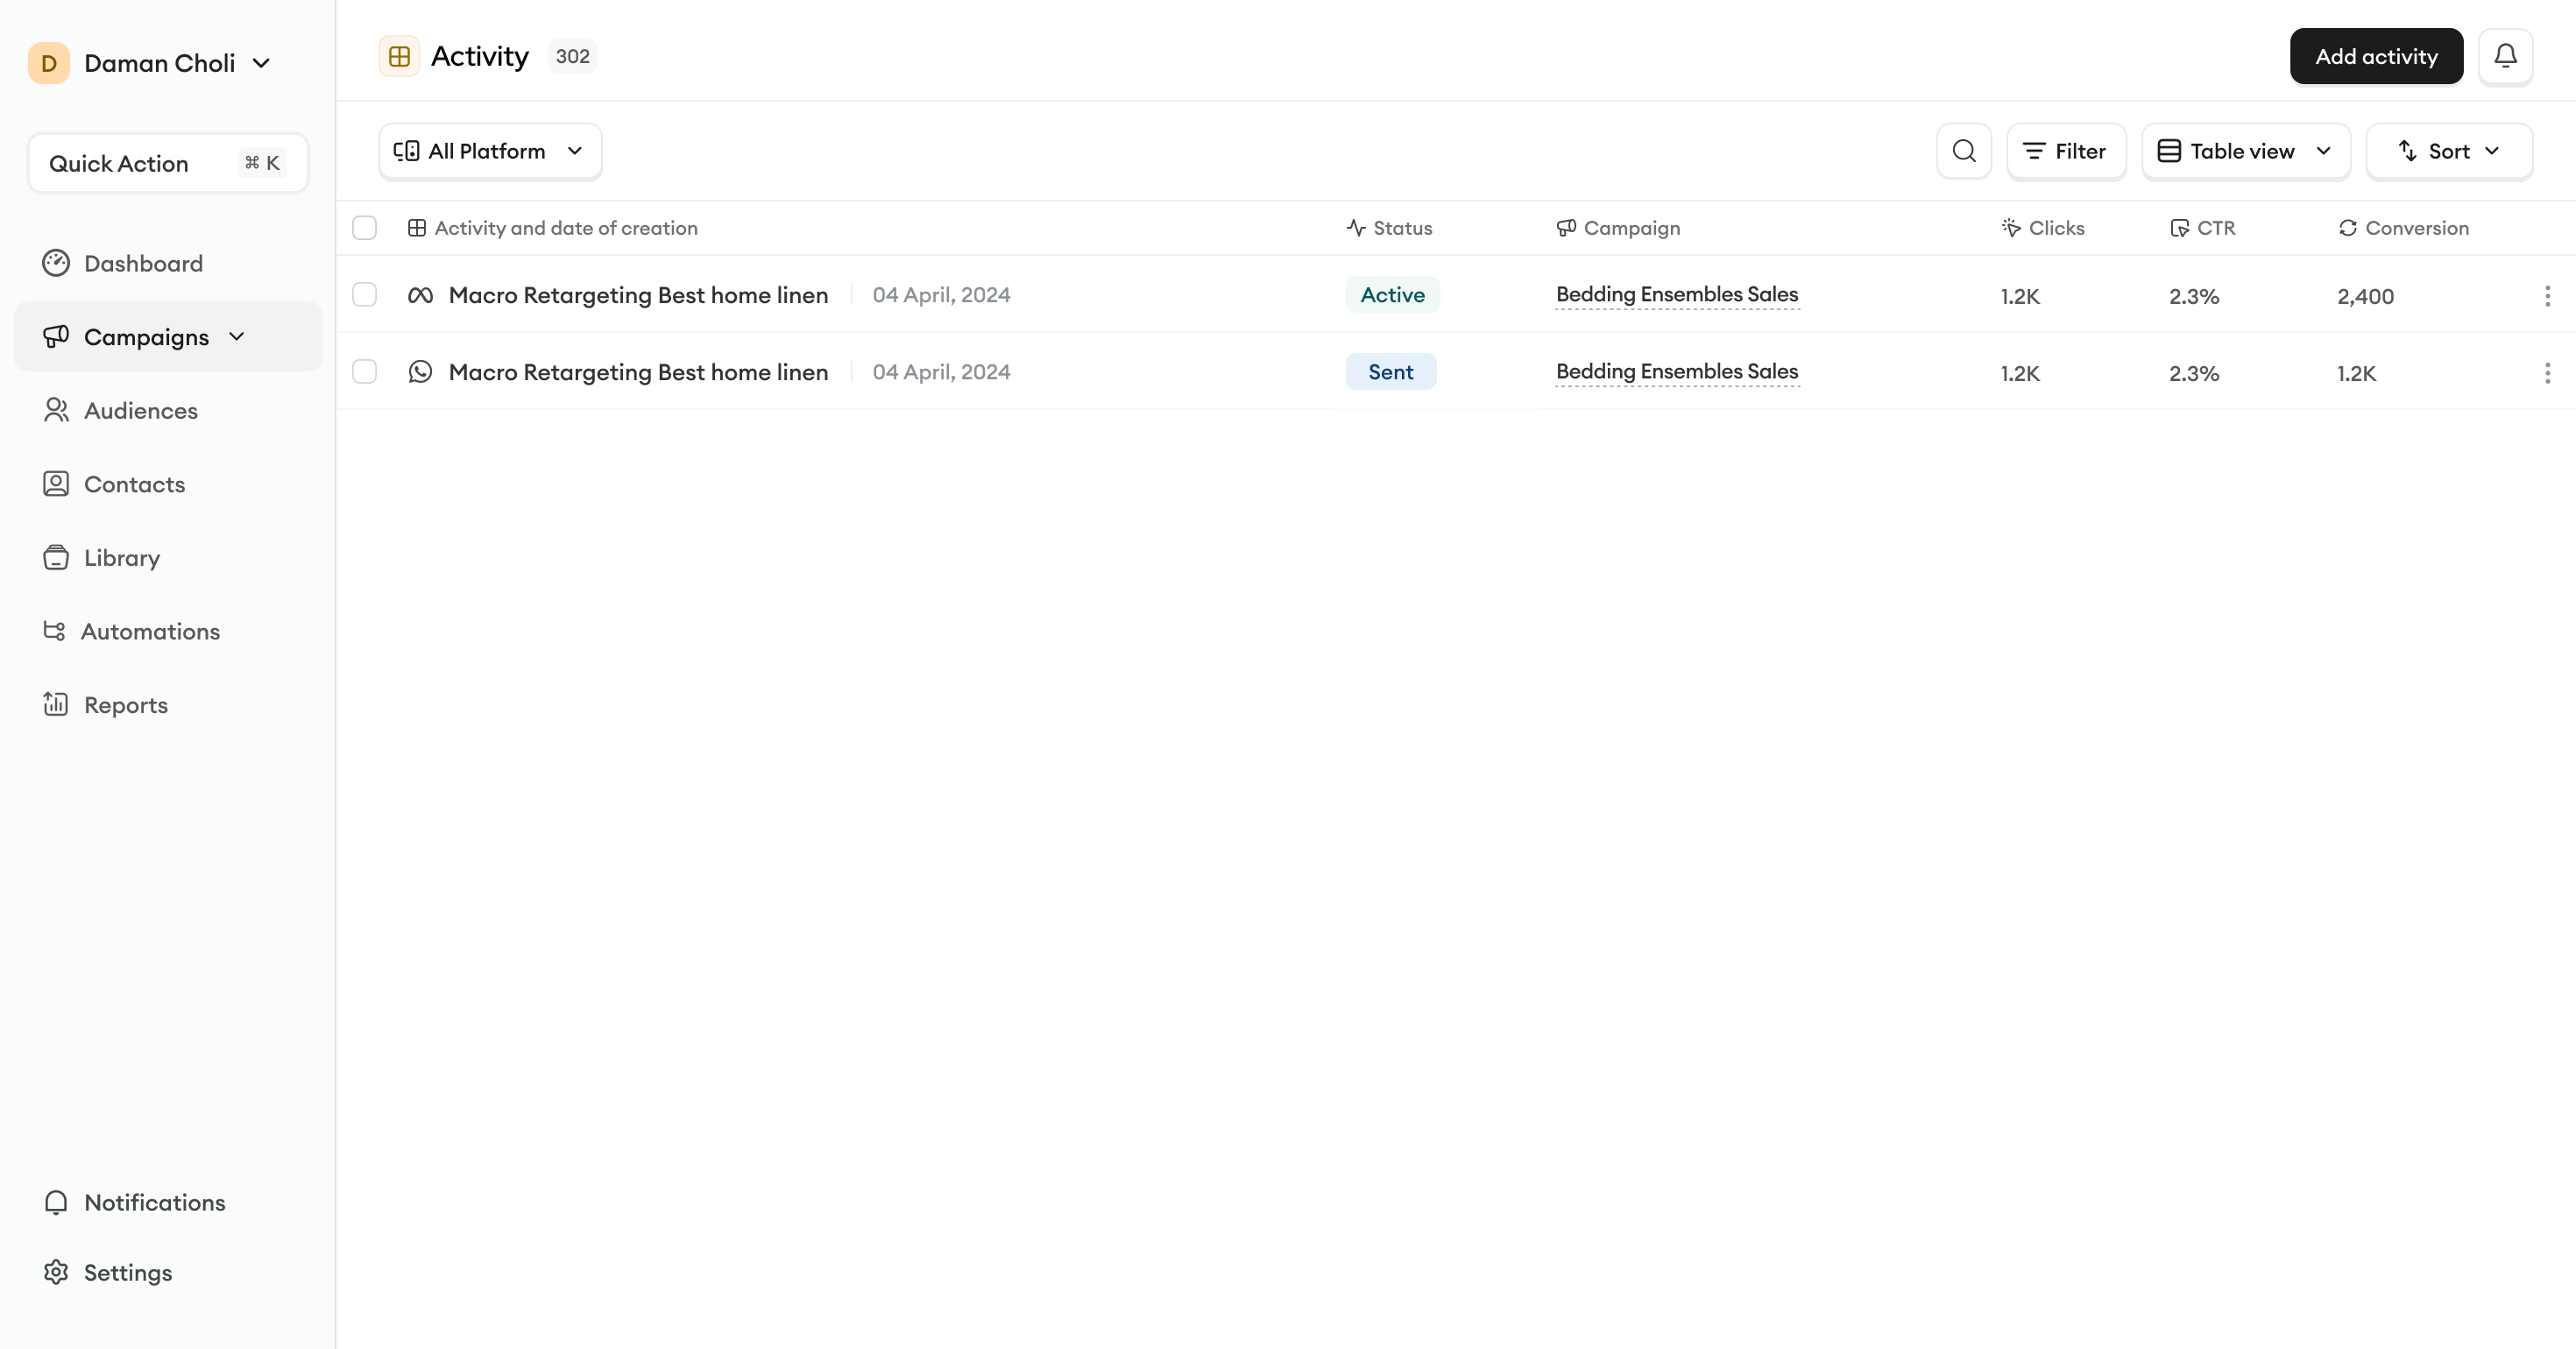Check the box for the Active status row
This screenshot has width=2576, height=1349.
(365, 295)
